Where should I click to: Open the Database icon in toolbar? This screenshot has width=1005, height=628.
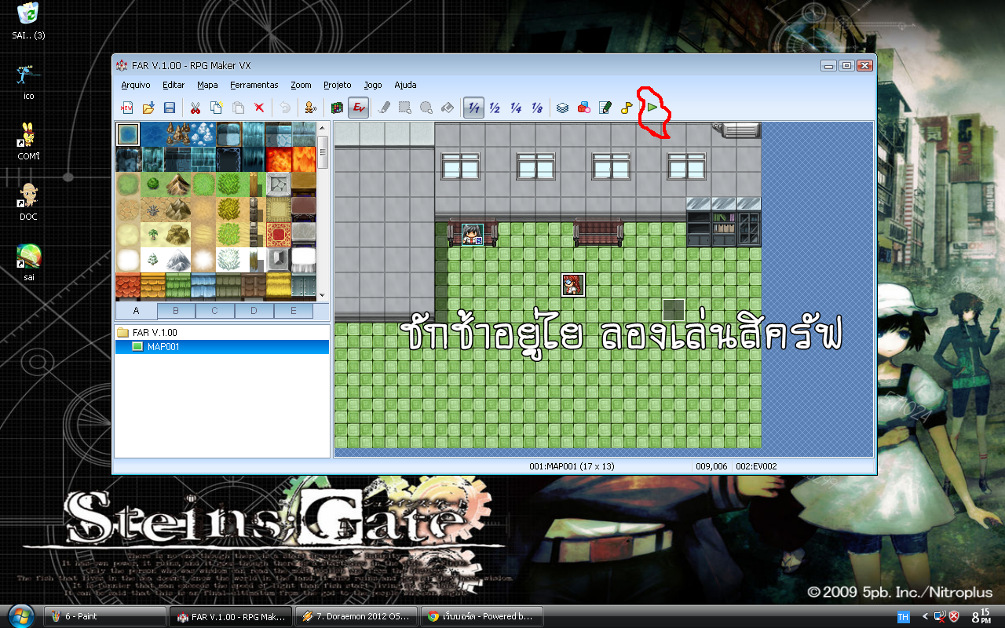[311, 108]
